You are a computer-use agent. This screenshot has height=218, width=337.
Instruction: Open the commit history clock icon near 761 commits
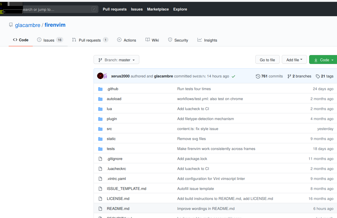258,76
